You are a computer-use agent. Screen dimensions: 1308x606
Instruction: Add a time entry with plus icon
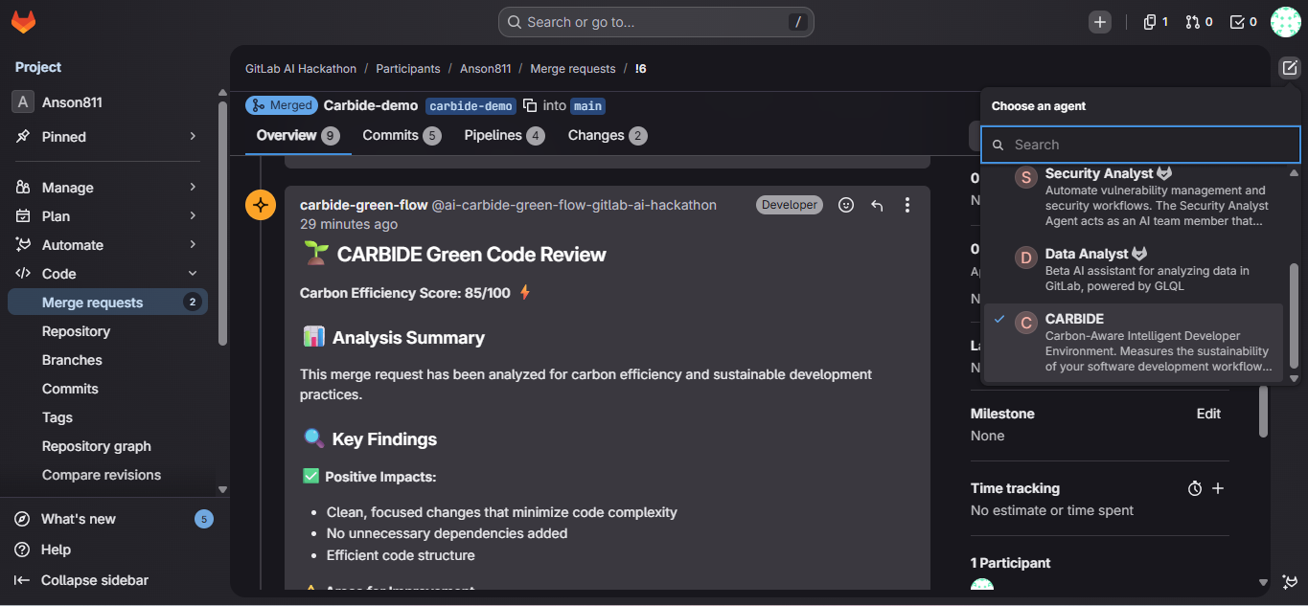[x=1218, y=488]
